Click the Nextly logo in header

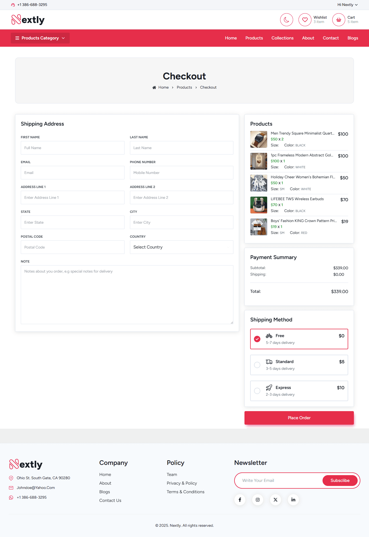point(28,20)
